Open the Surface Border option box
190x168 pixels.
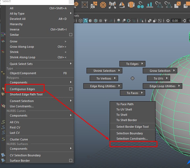coord(71,161)
